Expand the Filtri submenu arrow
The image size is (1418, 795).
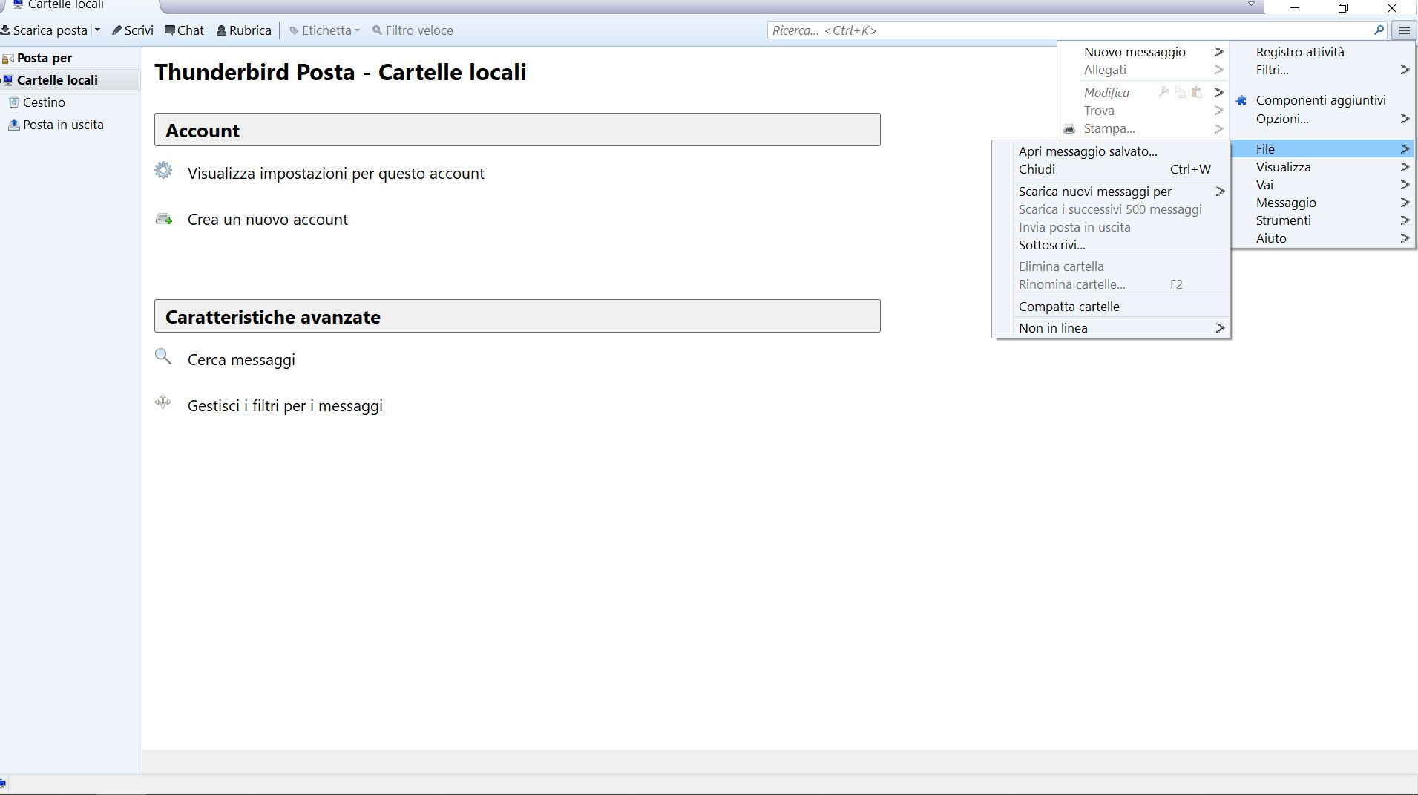pos(1405,70)
